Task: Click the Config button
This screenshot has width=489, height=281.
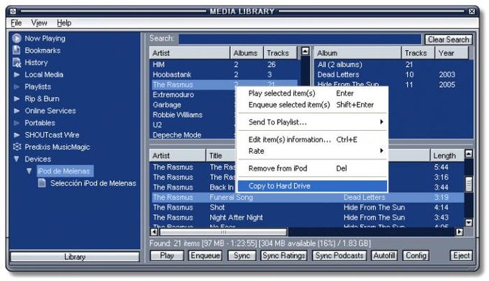Action: (416, 255)
